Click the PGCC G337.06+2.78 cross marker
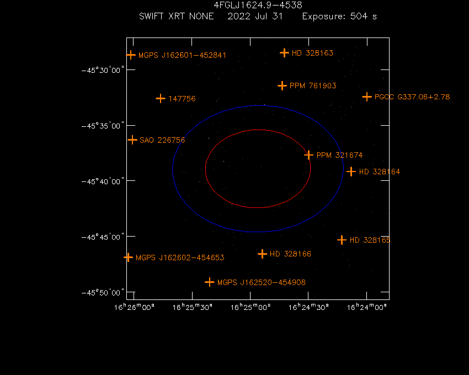Image resolution: width=469 pixels, height=375 pixels. pyautogui.click(x=367, y=97)
